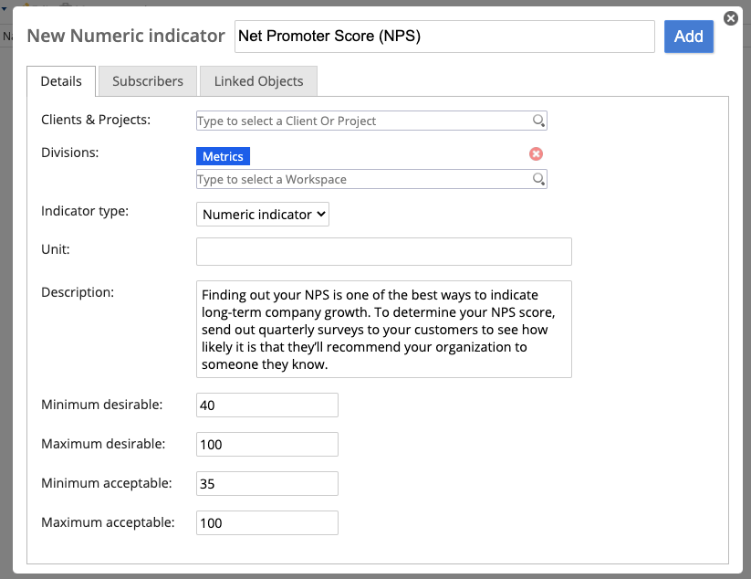Switch to the Subscribers tab

point(148,81)
